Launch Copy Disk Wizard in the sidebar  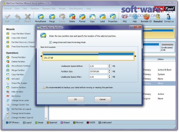(x=16, y=38)
